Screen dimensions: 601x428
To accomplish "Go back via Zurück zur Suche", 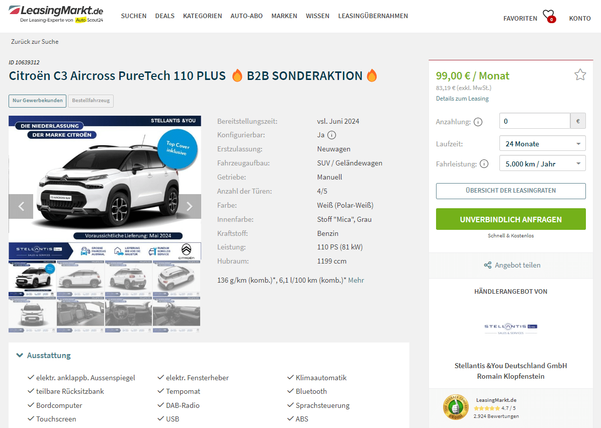I will coord(35,42).
